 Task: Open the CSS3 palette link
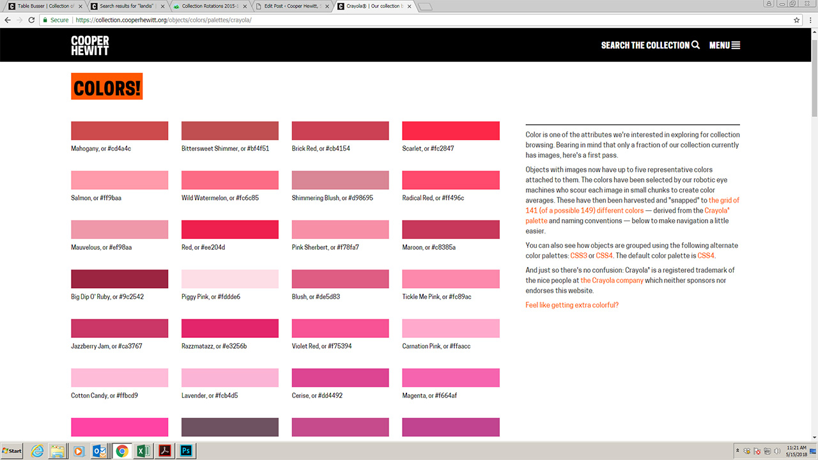578,256
